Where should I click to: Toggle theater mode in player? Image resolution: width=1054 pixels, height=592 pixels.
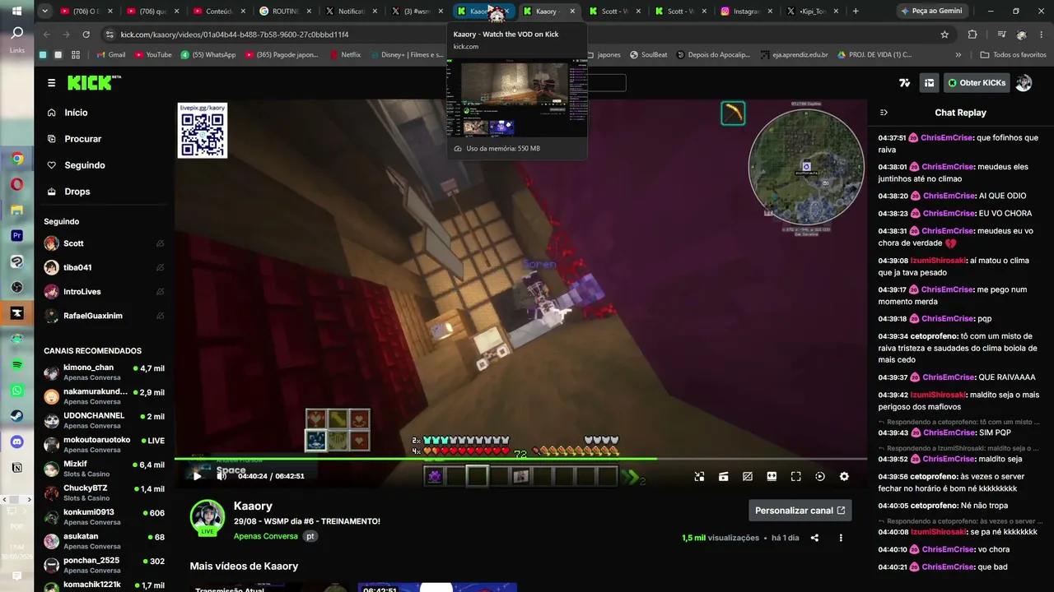772,476
